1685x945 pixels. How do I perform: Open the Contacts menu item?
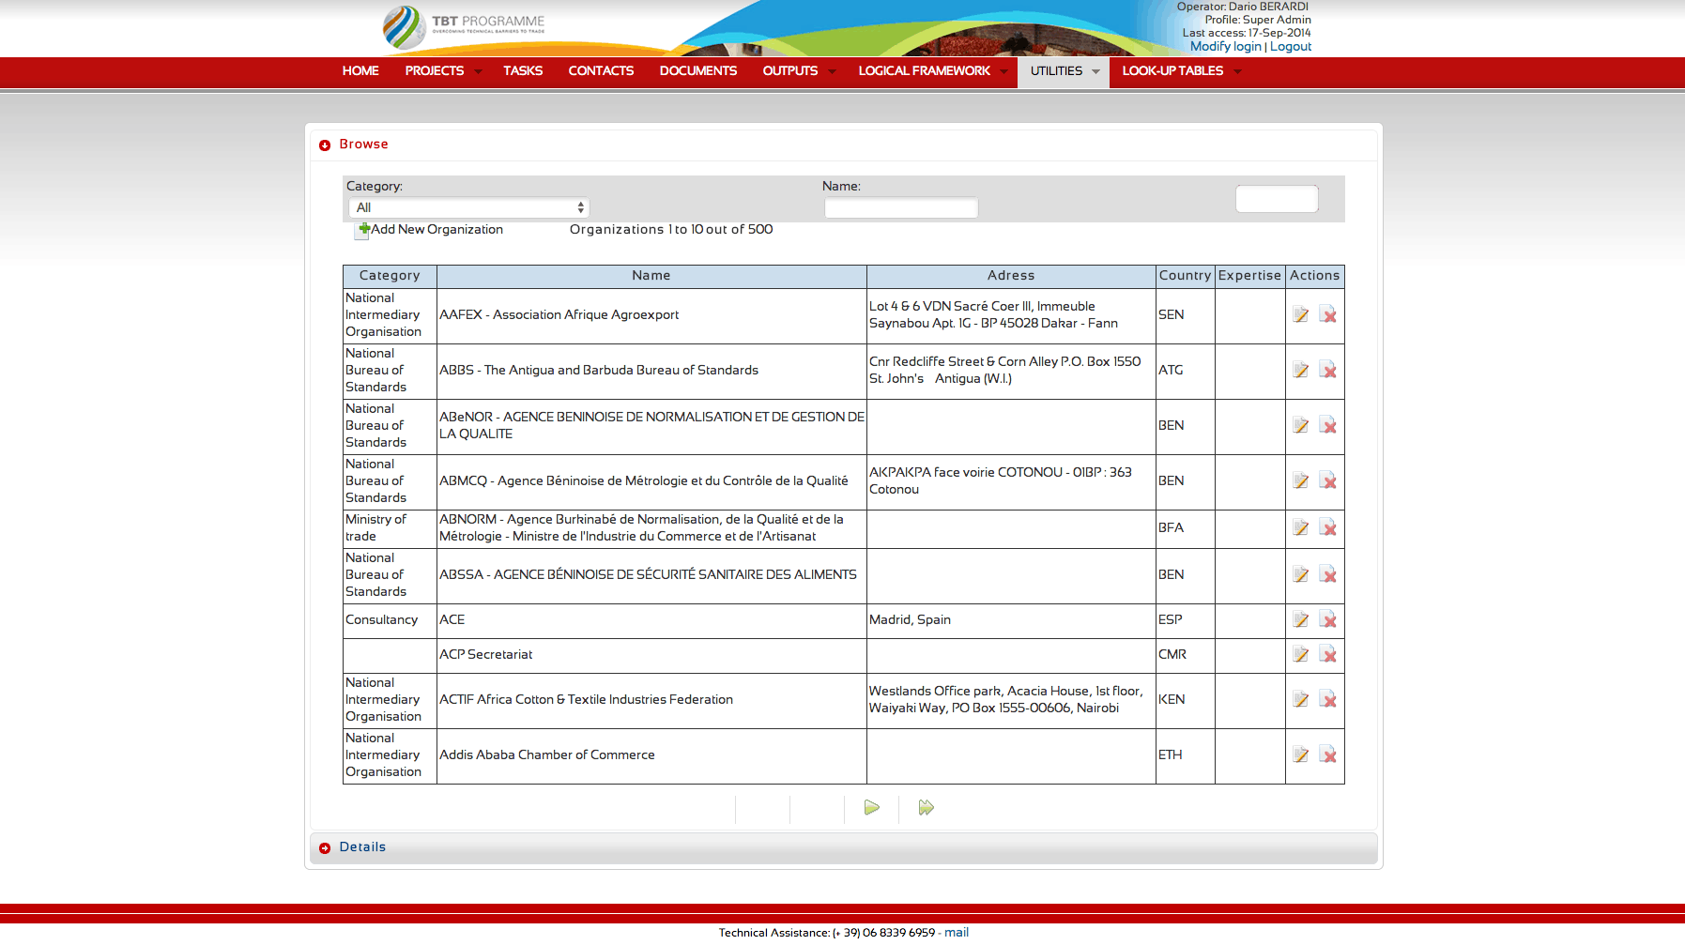click(601, 71)
